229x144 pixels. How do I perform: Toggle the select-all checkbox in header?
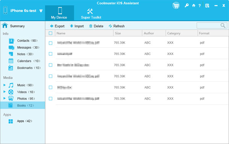click(x=50, y=33)
